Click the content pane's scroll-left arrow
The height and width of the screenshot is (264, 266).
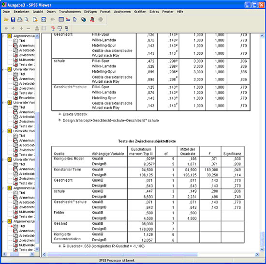tap(44, 254)
